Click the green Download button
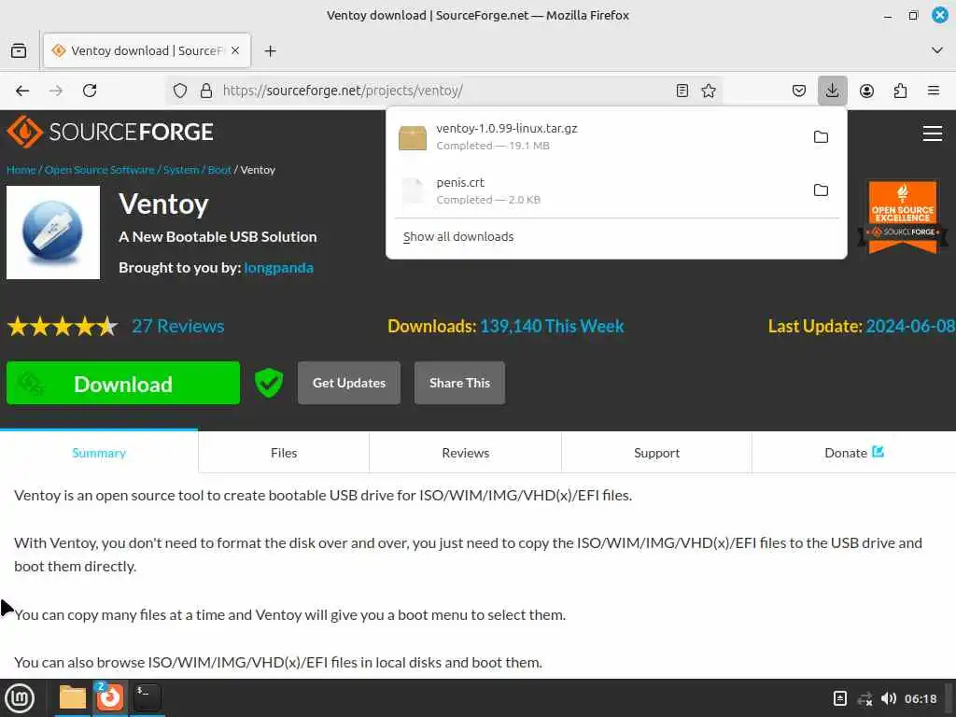 coord(123,383)
